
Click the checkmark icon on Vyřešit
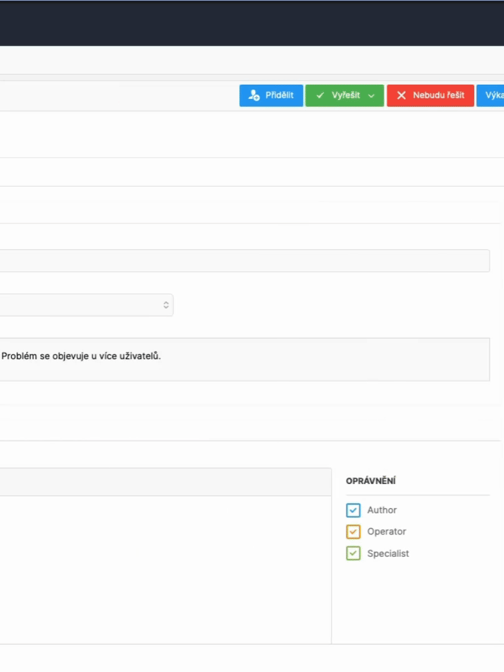[320, 96]
